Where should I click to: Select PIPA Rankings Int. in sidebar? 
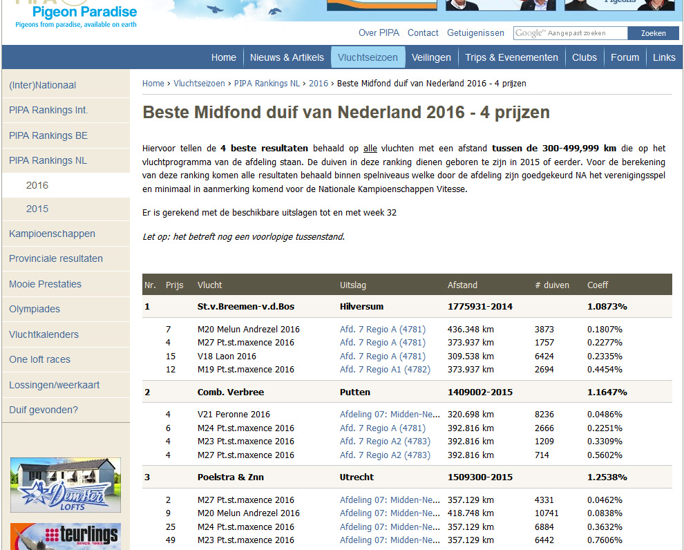point(66,110)
